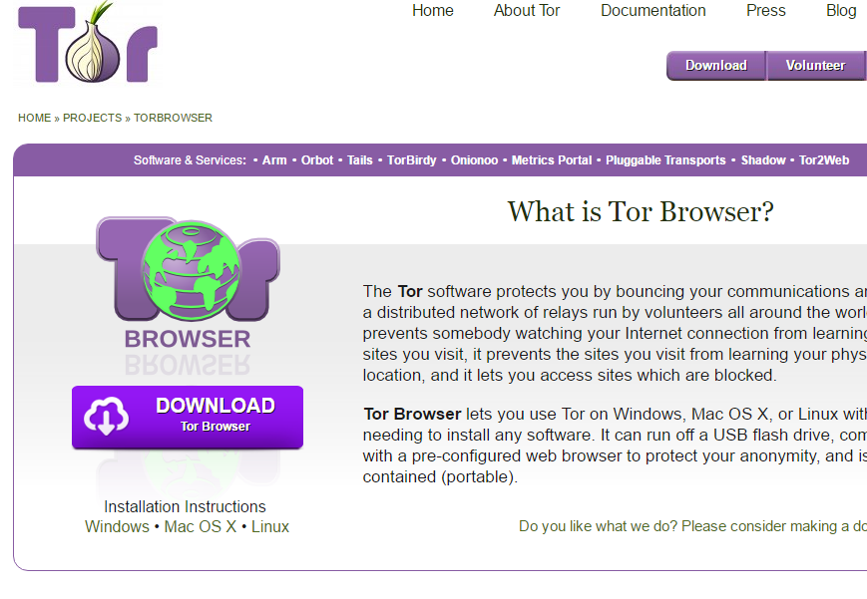Open the Shadow project link
This screenshot has width=867, height=599.
[763, 160]
